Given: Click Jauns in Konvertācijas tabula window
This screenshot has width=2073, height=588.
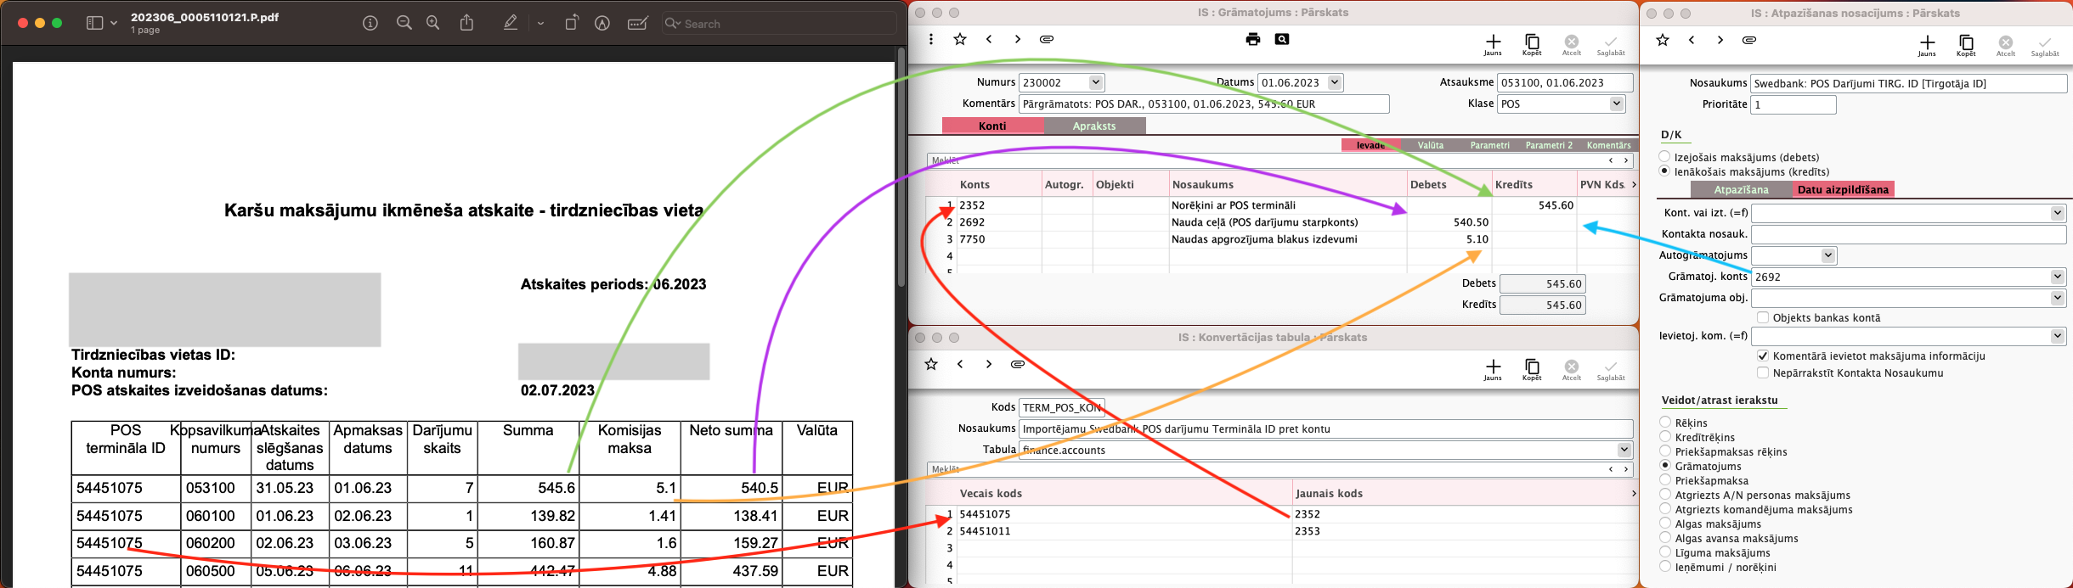Looking at the screenshot, I should (x=1493, y=370).
